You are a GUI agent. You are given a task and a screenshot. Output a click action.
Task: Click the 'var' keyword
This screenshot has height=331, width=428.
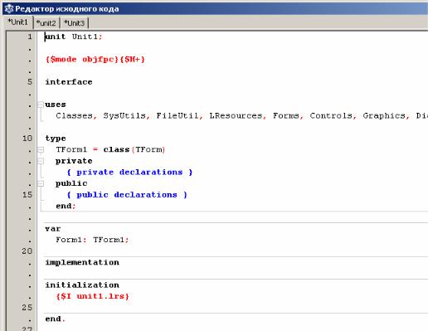(x=53, y=229)
